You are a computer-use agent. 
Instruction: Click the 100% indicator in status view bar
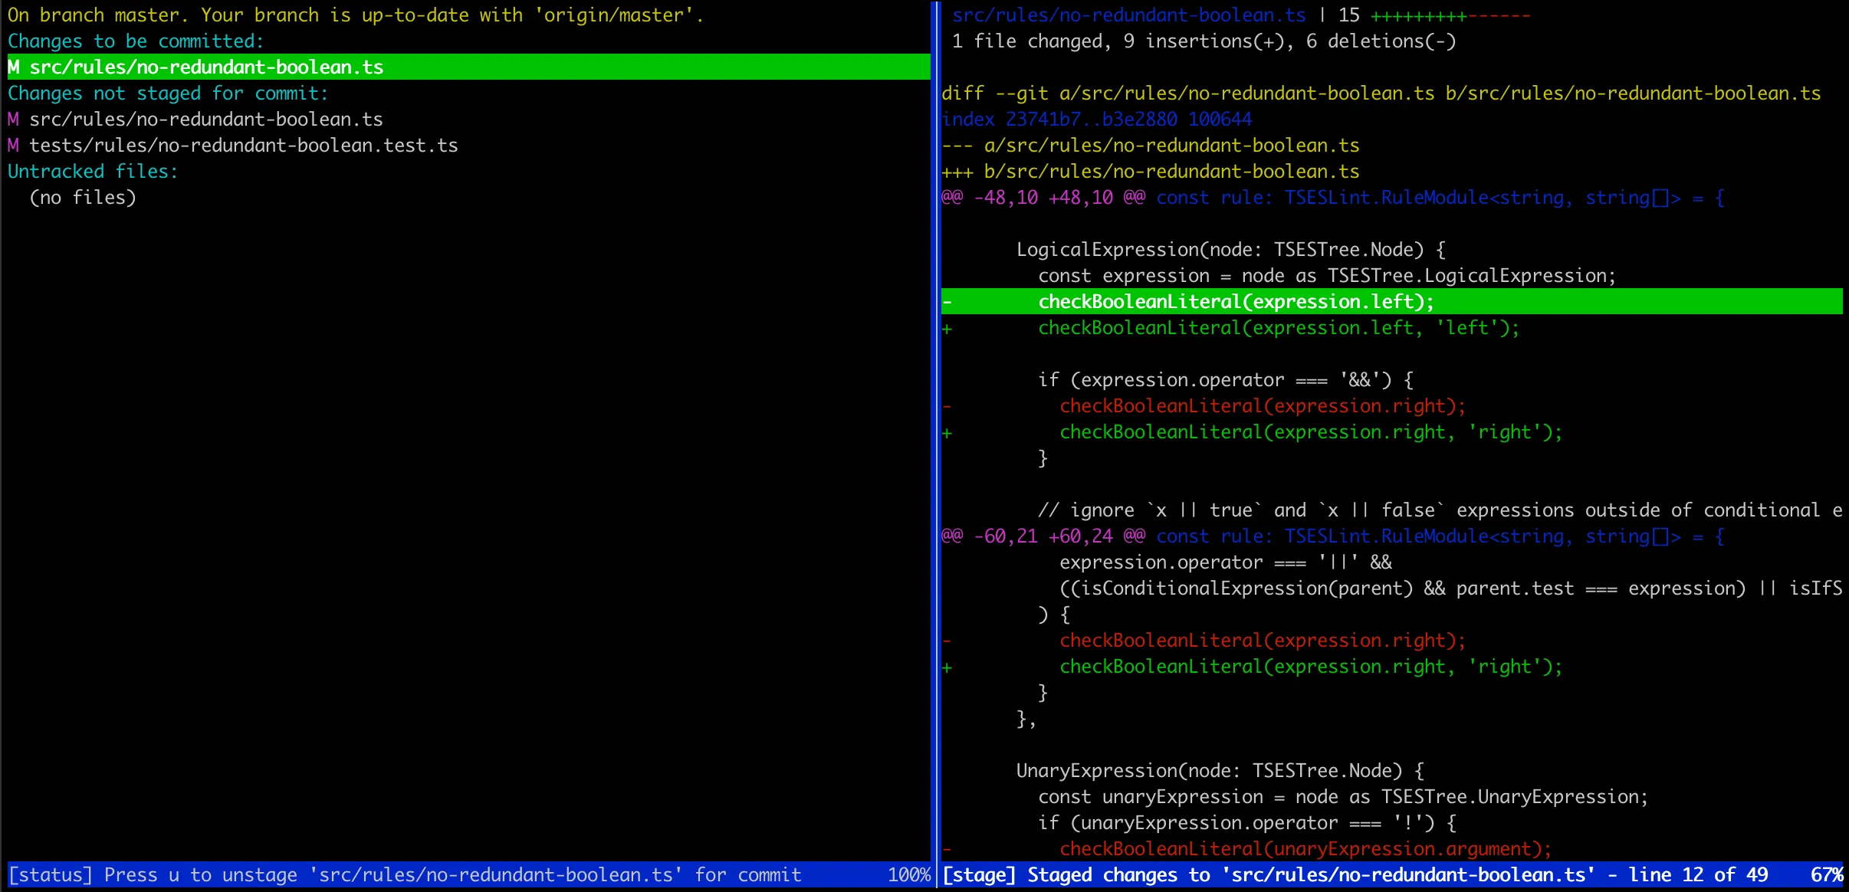point(908,874)
